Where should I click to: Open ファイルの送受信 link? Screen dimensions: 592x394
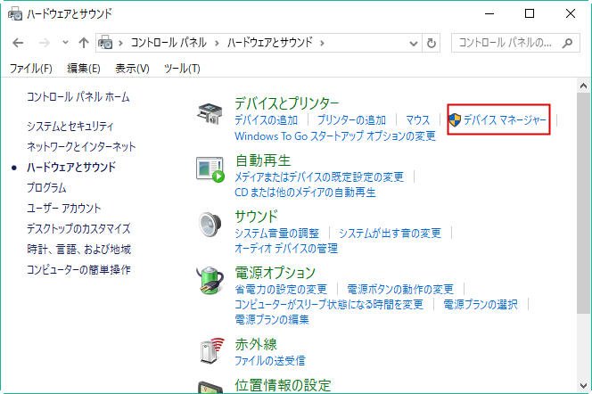(x=269, y=361)
